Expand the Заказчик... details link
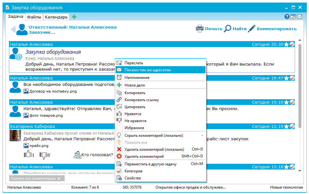Image resolution: width=309 pixels, height=194 pixels. pos(42,32)
